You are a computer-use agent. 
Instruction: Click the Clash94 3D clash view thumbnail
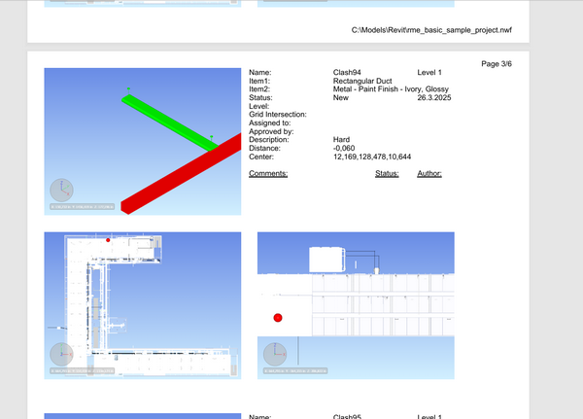[143, 141]
